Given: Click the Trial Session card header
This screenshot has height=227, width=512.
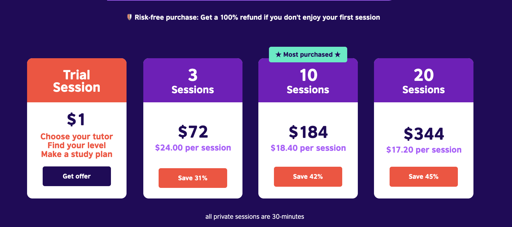Looking at the screenshot, I should pyautogui.click(x=77, y=81).
